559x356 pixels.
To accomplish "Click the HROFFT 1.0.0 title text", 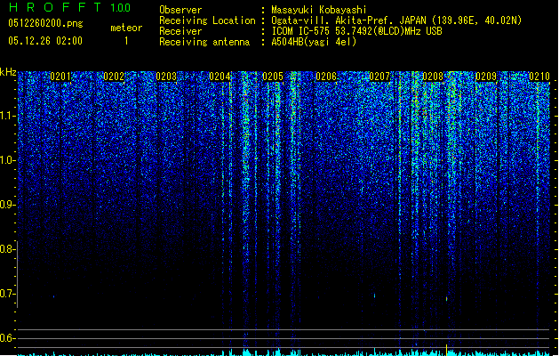I will tap(69, 7).
